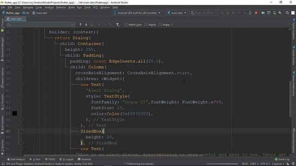The height and width of the screenshot is (166, 296).
Task: Click the toolbar layout window icon beside folder
Action: (x=269, y=13)
